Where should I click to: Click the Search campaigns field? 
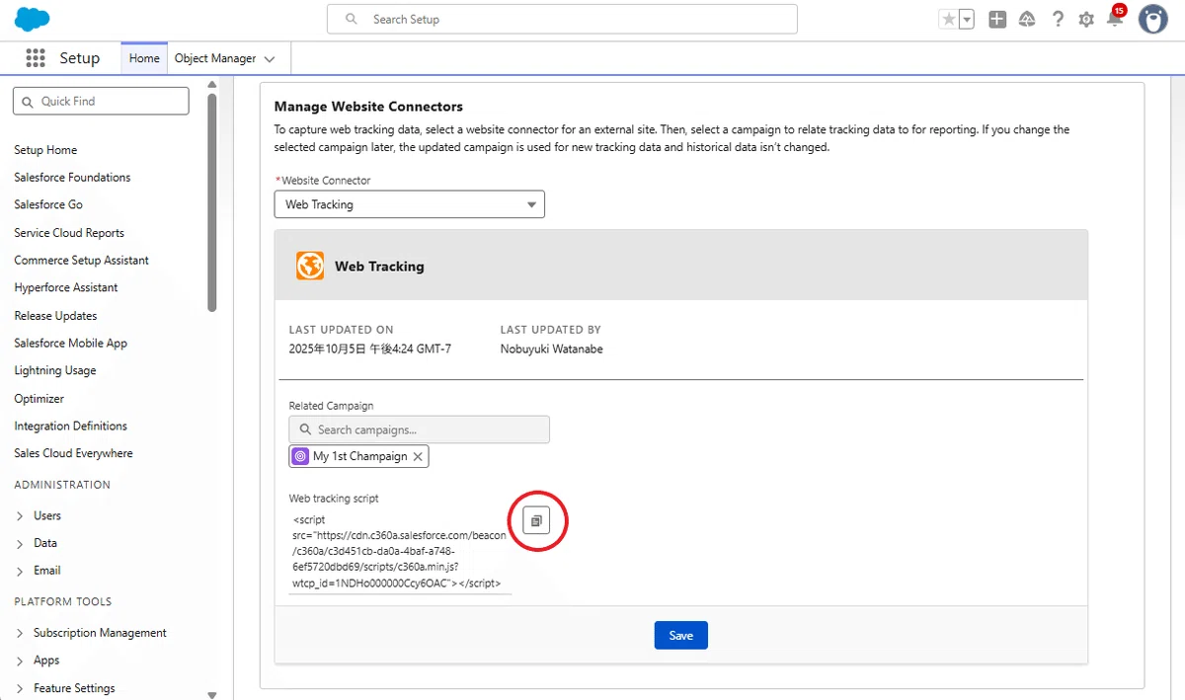click(419, 429)
